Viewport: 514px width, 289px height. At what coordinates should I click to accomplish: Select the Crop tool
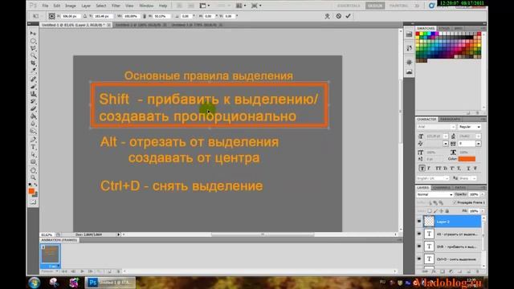pyautogui.click(x=33, y=63)
